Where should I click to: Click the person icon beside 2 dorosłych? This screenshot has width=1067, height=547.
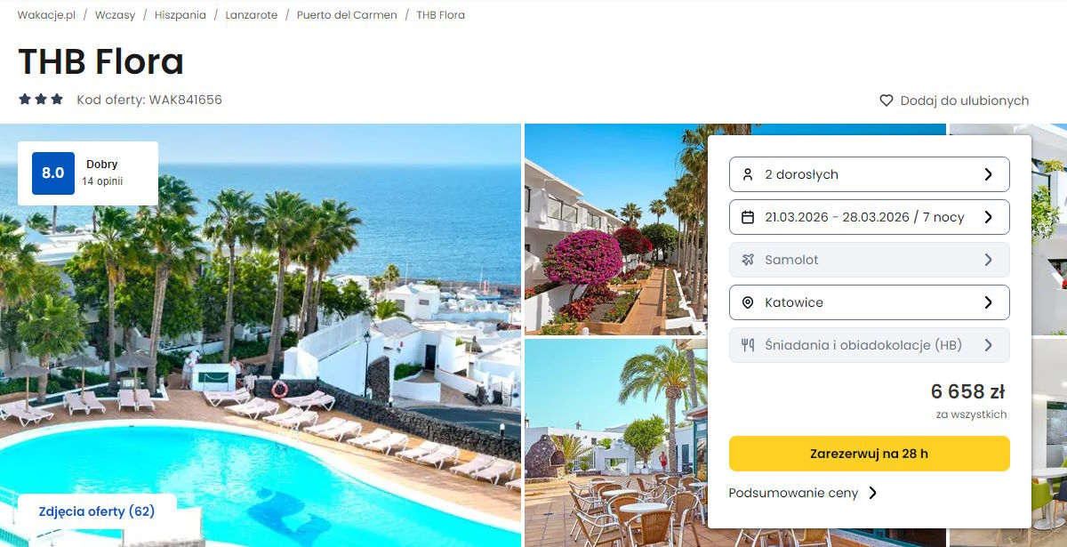748,174
